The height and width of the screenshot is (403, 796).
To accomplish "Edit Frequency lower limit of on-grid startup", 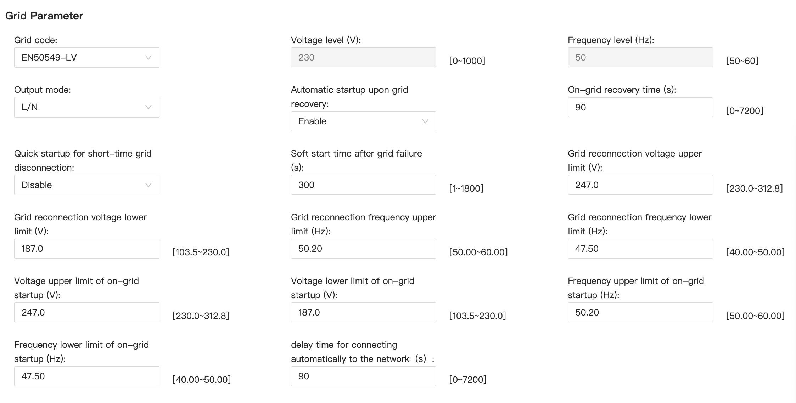I will (x=86, y=376).
